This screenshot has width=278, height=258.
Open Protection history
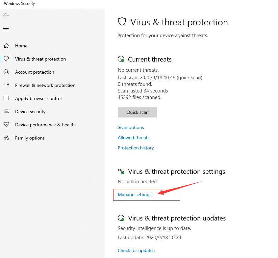pos(136,148)
